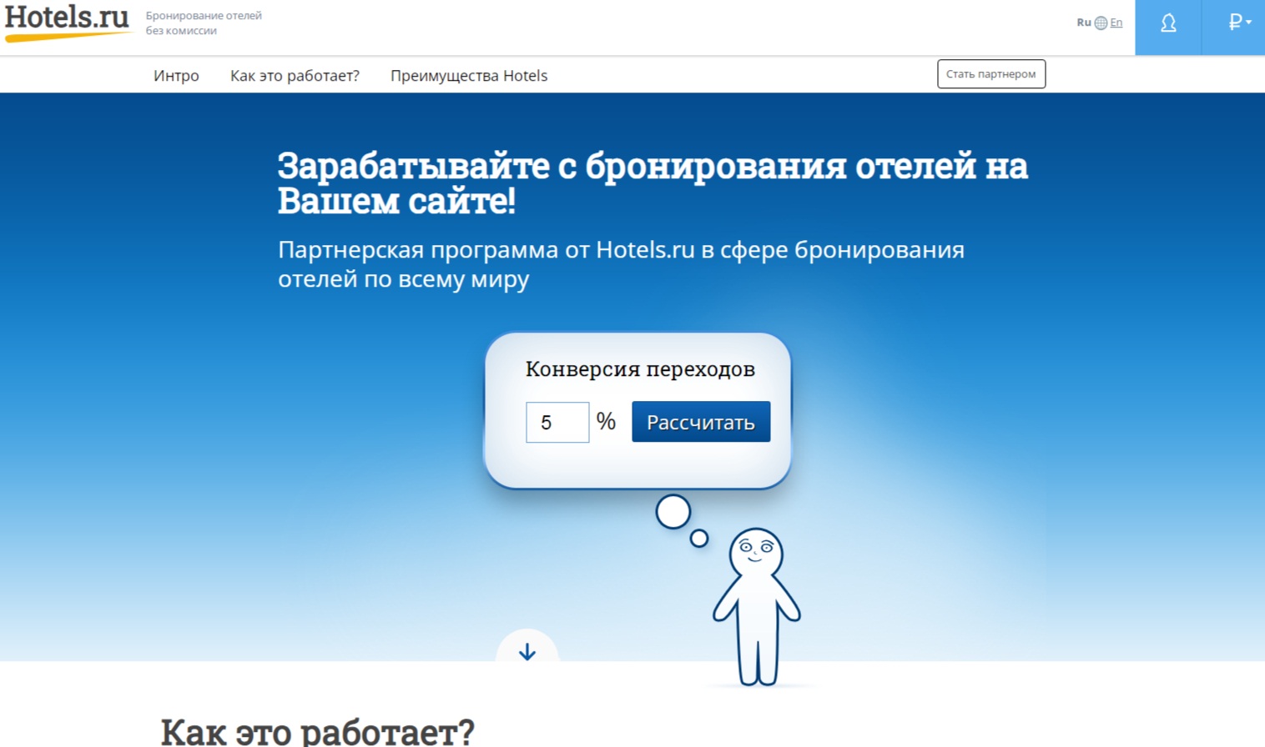This screenshot has height=747, width=1265.
Task: Click the Рассчитать button
Action: 701,422
